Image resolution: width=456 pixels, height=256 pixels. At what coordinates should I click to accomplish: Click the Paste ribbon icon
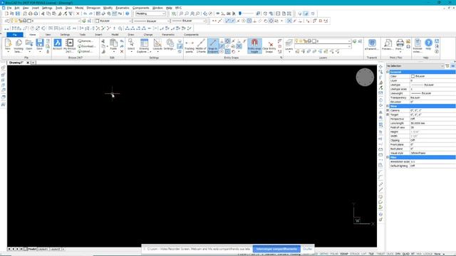tap(113, 45)
